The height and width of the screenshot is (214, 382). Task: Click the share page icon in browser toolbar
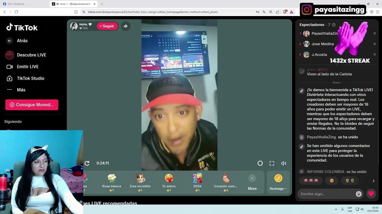(x=278, y=12)
